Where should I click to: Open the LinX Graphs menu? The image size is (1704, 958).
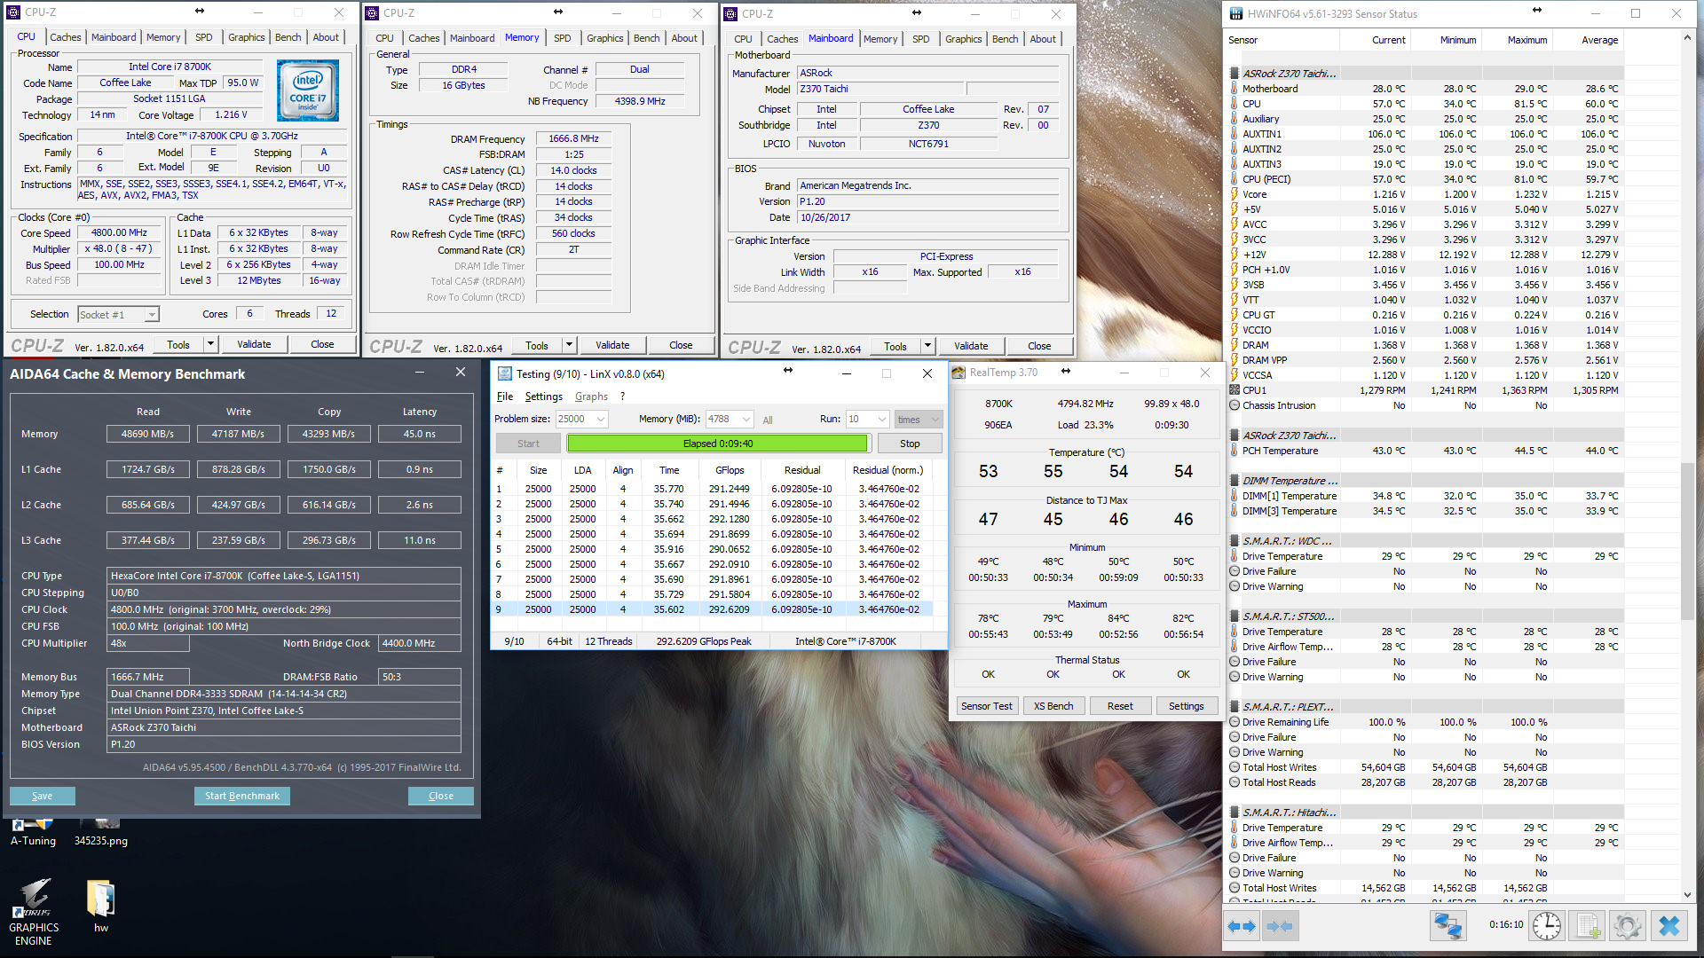click(x=591, y=397)
